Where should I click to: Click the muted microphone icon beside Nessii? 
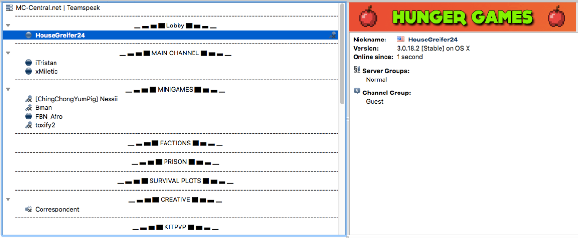tap(28, 99)
